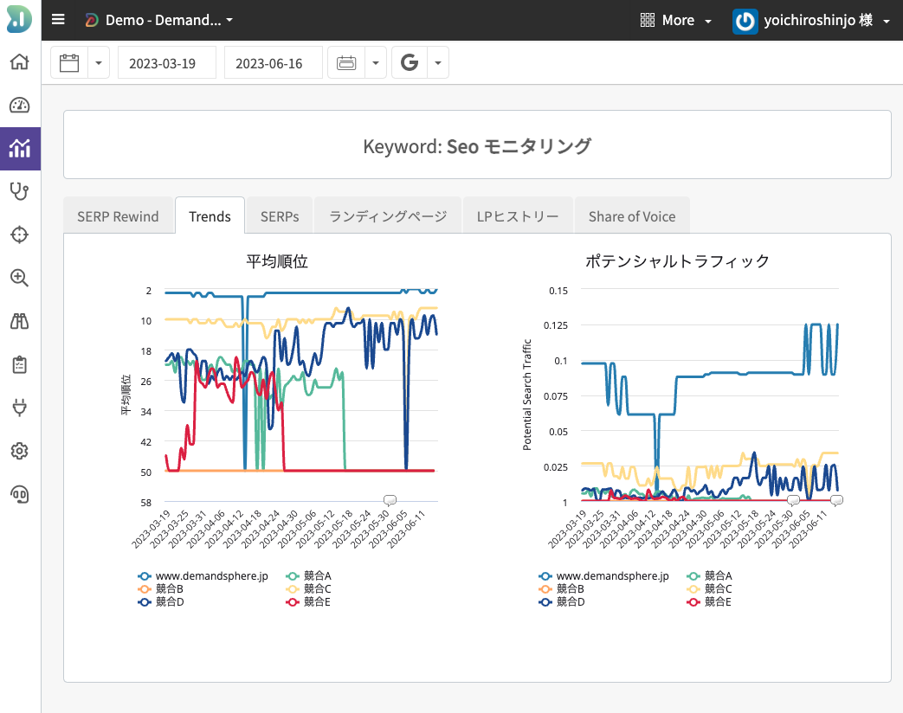The height and width of the screenshot is (713, 903).
Task: Click the 平均順位 chart title
Action: pyautogui.click(x=277, y=261)
